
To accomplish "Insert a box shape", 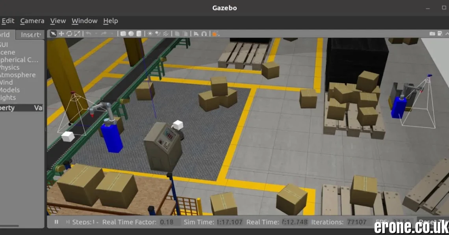I will coord(123,34).
